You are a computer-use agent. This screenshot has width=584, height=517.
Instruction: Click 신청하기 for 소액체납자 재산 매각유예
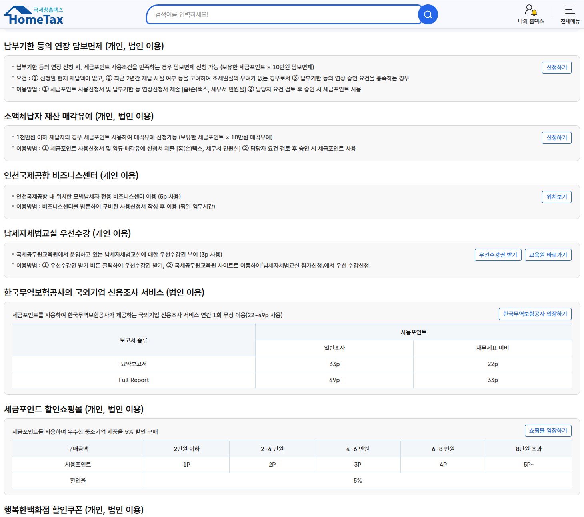(x=556, y=137)
